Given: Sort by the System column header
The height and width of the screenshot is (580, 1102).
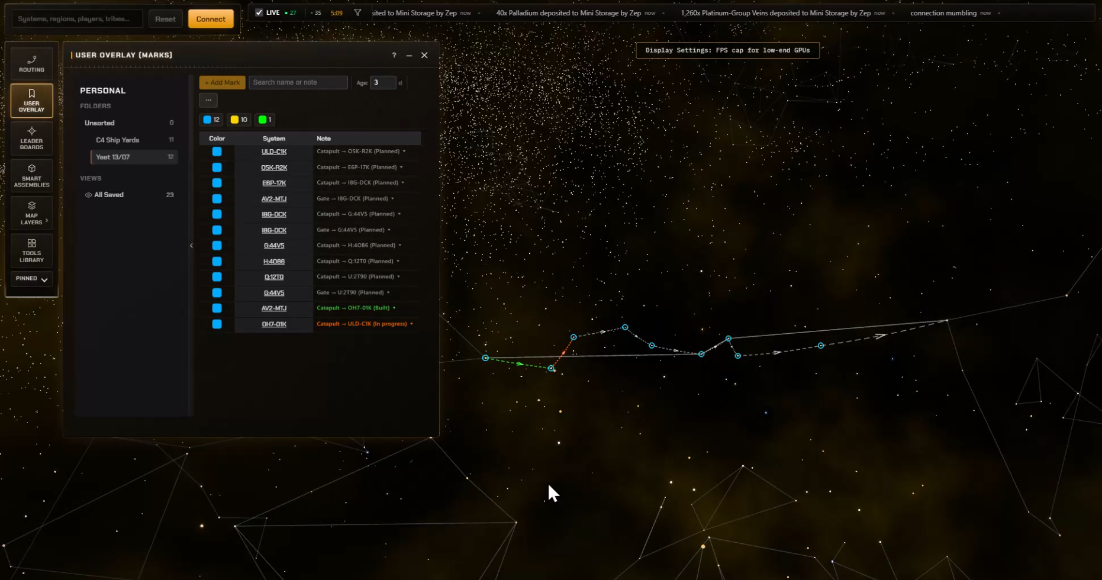Looking at the screenshot, I should pyautogui.click(x=274, y=138).
